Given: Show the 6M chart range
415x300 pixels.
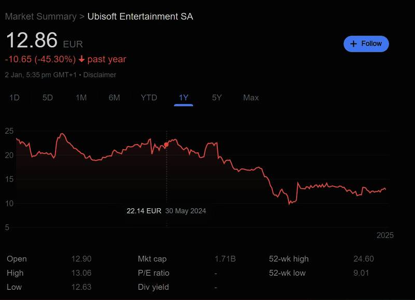Looking at the screenshot, I should click(x=114, y=97).
